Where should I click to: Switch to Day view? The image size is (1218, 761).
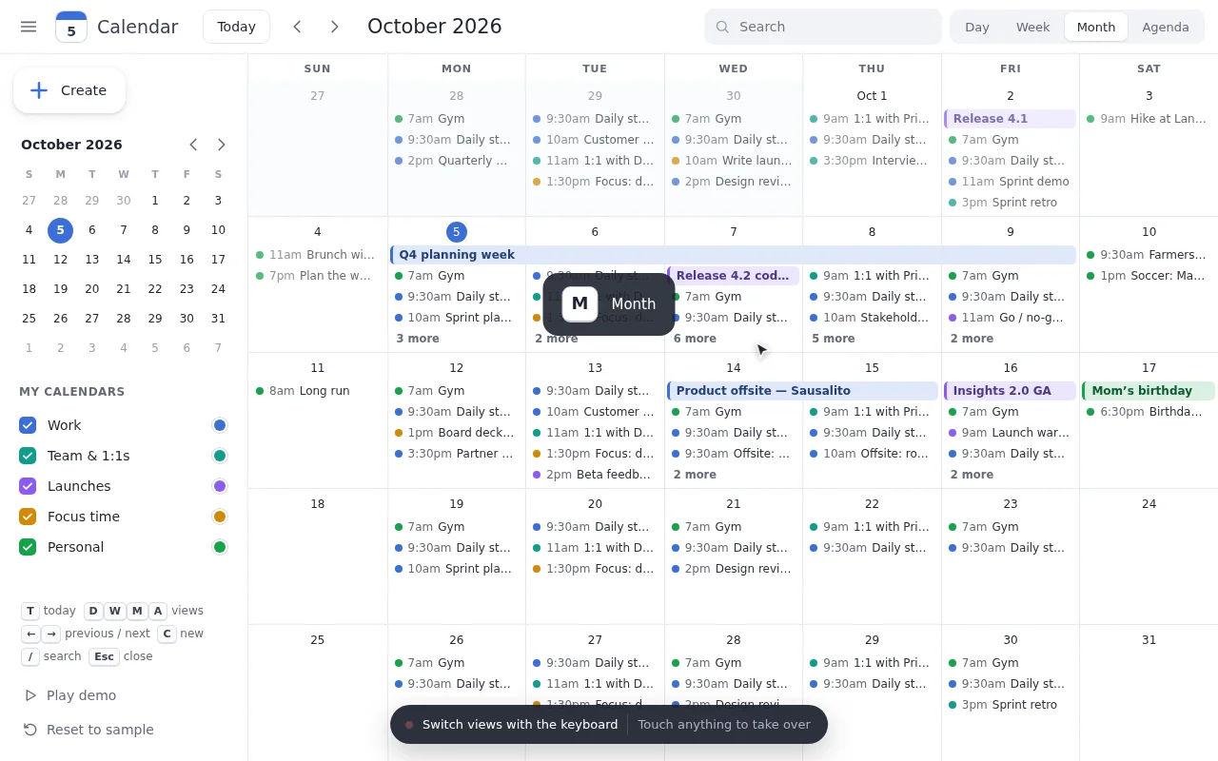click(977, 27)
